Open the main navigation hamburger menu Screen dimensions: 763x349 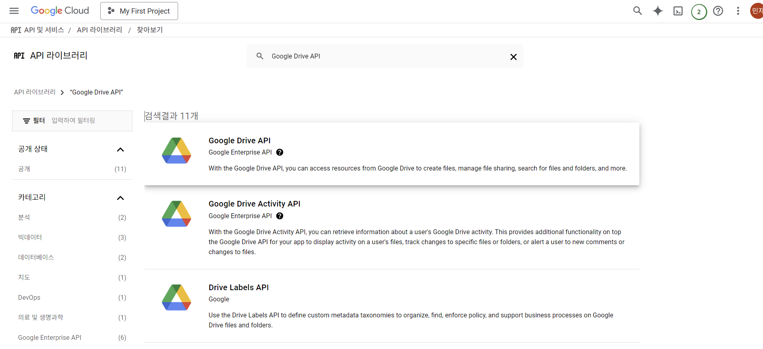coord(14,11)
